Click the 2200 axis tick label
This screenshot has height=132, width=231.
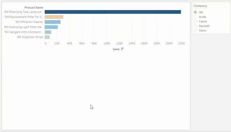pyautogui.click(x=181, y=43)
